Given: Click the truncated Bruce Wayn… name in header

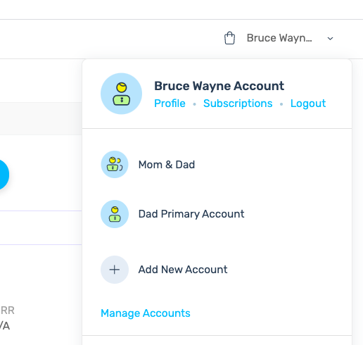Looking at the screenshot, I should pyautogui.click(x=279, y=38).
